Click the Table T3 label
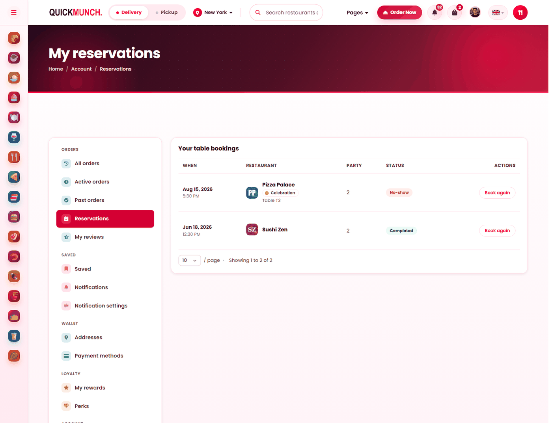Screen dimensions: 552x423 click(x=271, y=201)
